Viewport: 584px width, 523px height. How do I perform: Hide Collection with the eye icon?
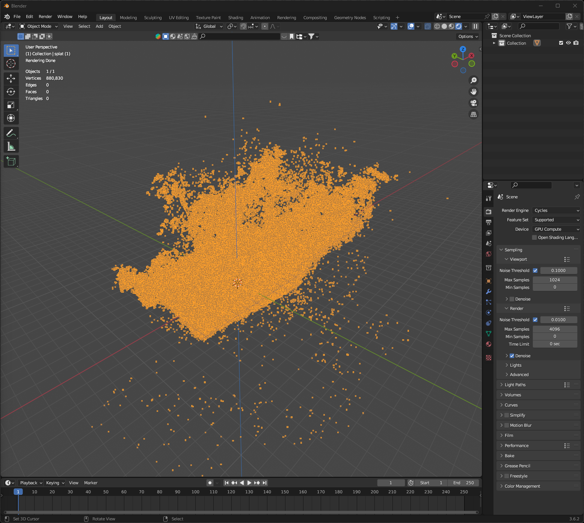click(569, 43)
